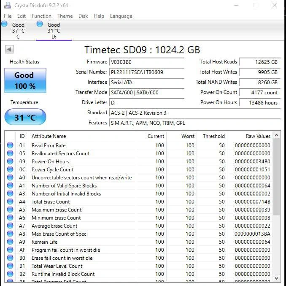
Task: Click the Good 100 % health status button
Action: point(25,80)
